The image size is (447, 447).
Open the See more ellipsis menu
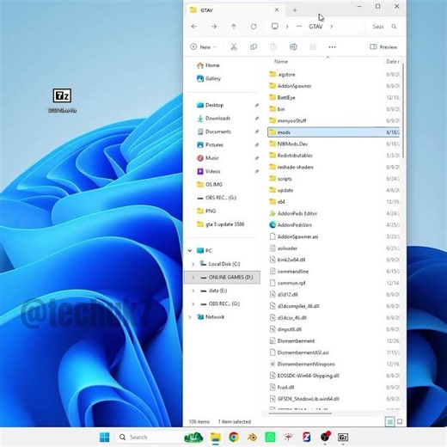click(332, 47)
